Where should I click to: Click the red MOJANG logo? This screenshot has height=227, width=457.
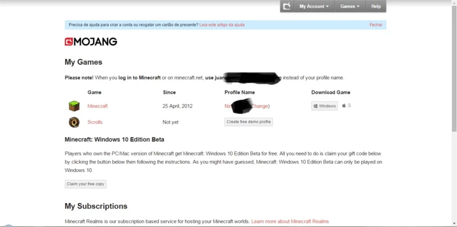(91, 42)
